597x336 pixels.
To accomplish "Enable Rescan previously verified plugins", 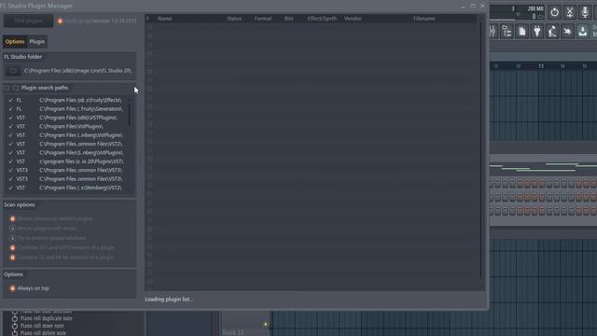I will click(12, 218).
